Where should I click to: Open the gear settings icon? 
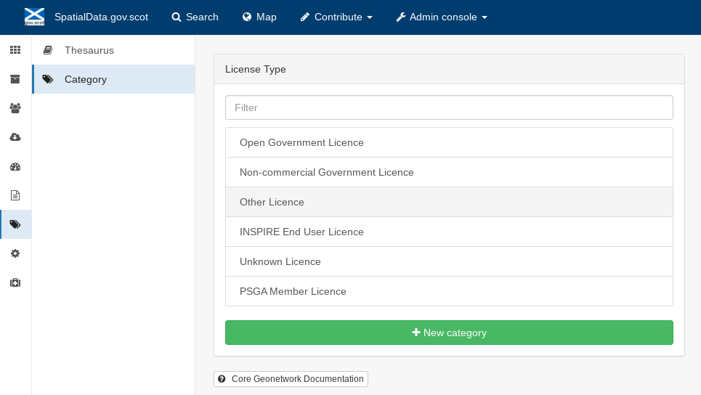tap(15, 253)
